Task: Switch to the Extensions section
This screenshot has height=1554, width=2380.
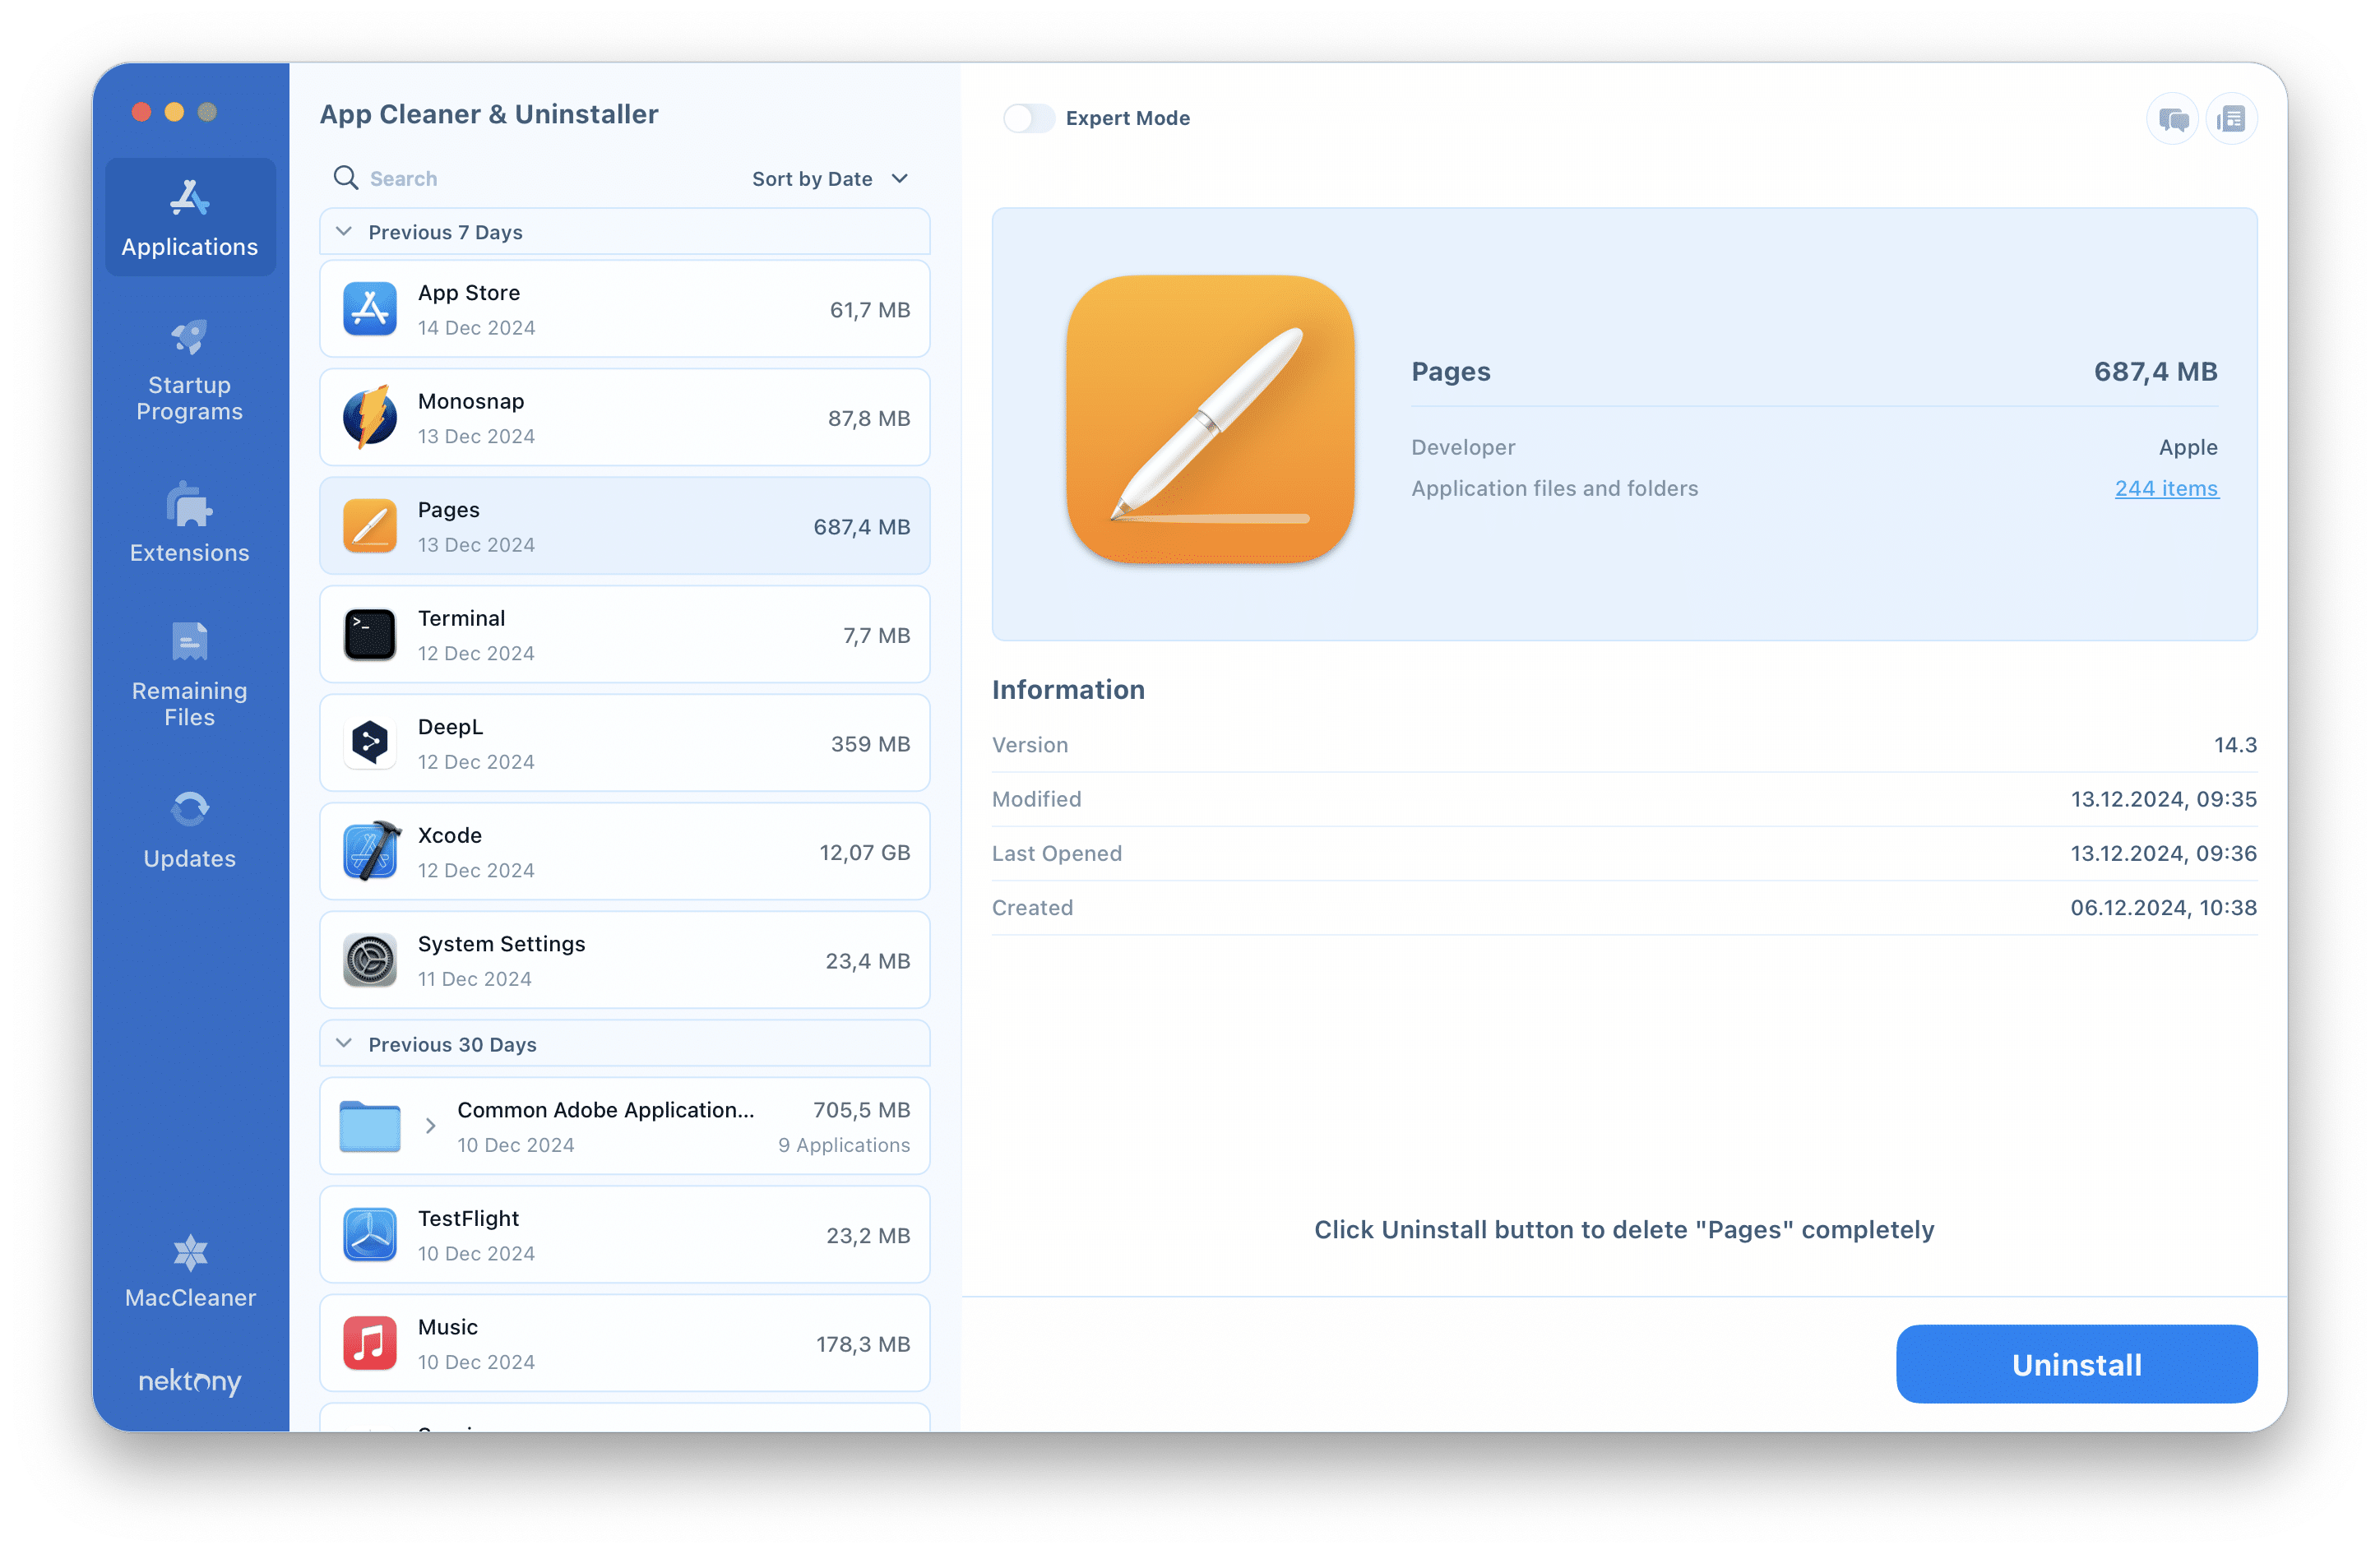Action: (190, 523)
